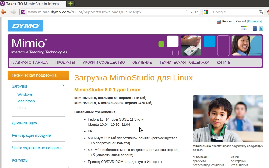The height and width of the screenshot is (168, 269).
Task: Select the Пакет ПО MimioStudio browser tab
Action: [x=33, y=4]
